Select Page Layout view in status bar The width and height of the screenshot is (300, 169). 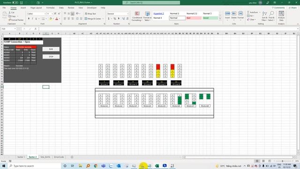(x=263, y=161)
